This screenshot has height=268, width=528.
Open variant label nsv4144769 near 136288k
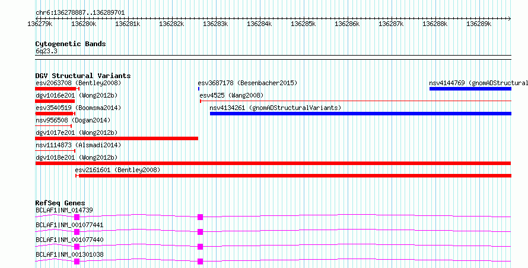[x=478, y=83]
